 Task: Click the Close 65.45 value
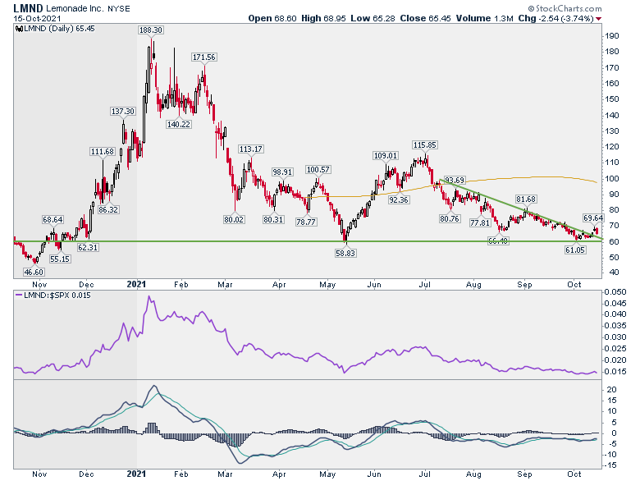tap(425, 18)
